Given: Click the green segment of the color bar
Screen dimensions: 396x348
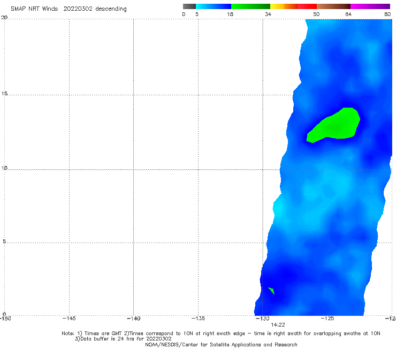Looking at the screenshot, I should pyautogui.click(x=250, y=6).
